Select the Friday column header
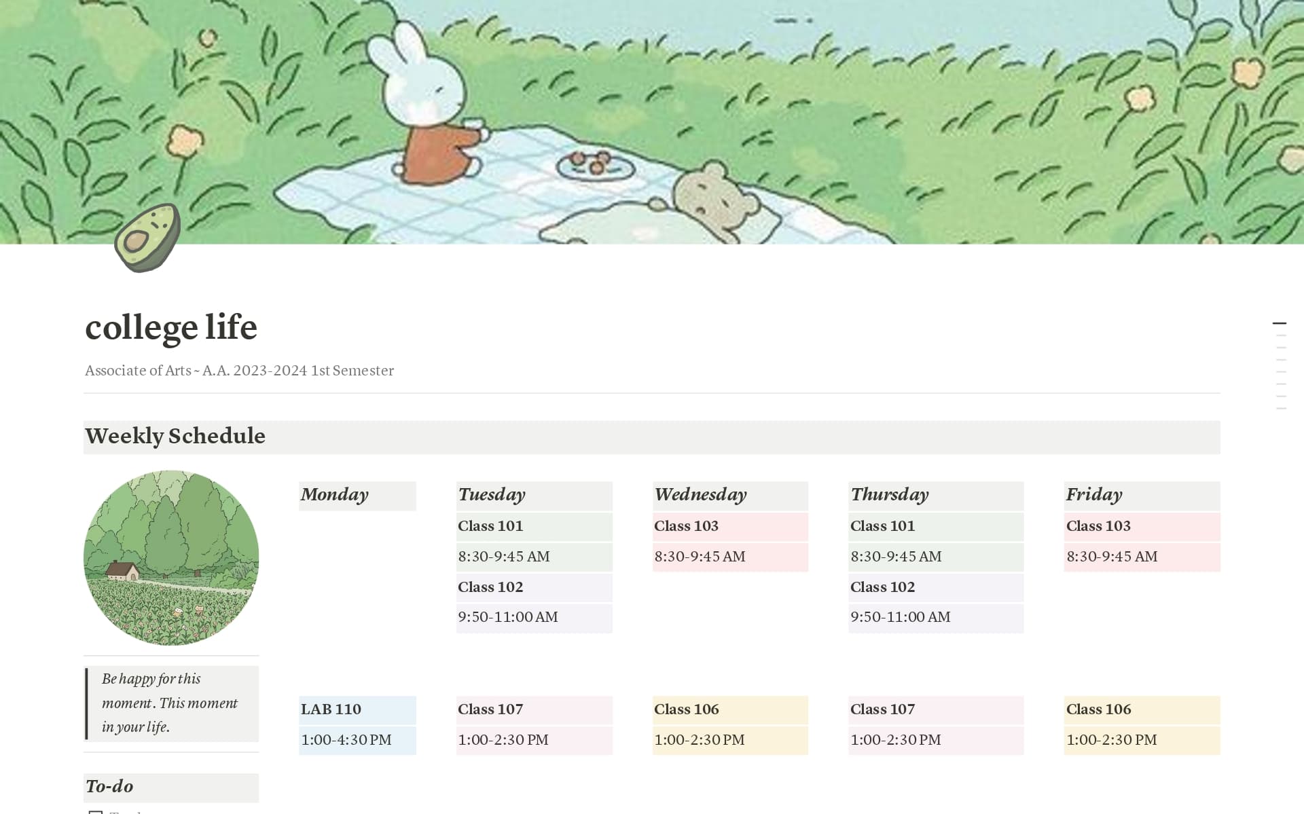The width and height of the screenshot is (1304, 814). 1094,496
